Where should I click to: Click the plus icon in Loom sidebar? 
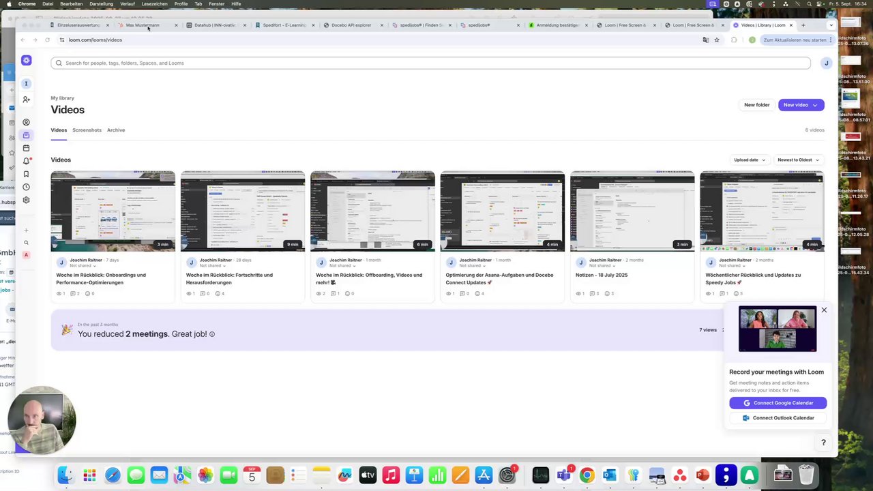26,230
